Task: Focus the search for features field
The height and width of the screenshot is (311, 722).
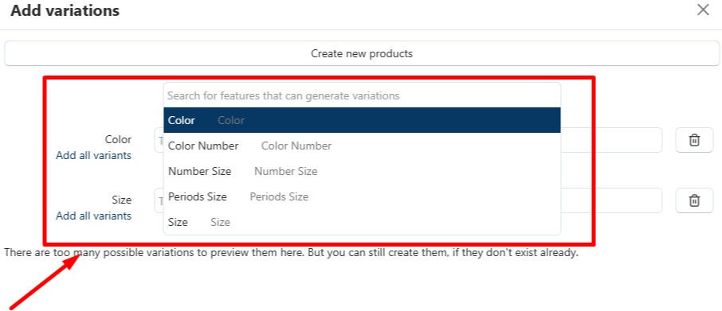Action: point(362,95)
